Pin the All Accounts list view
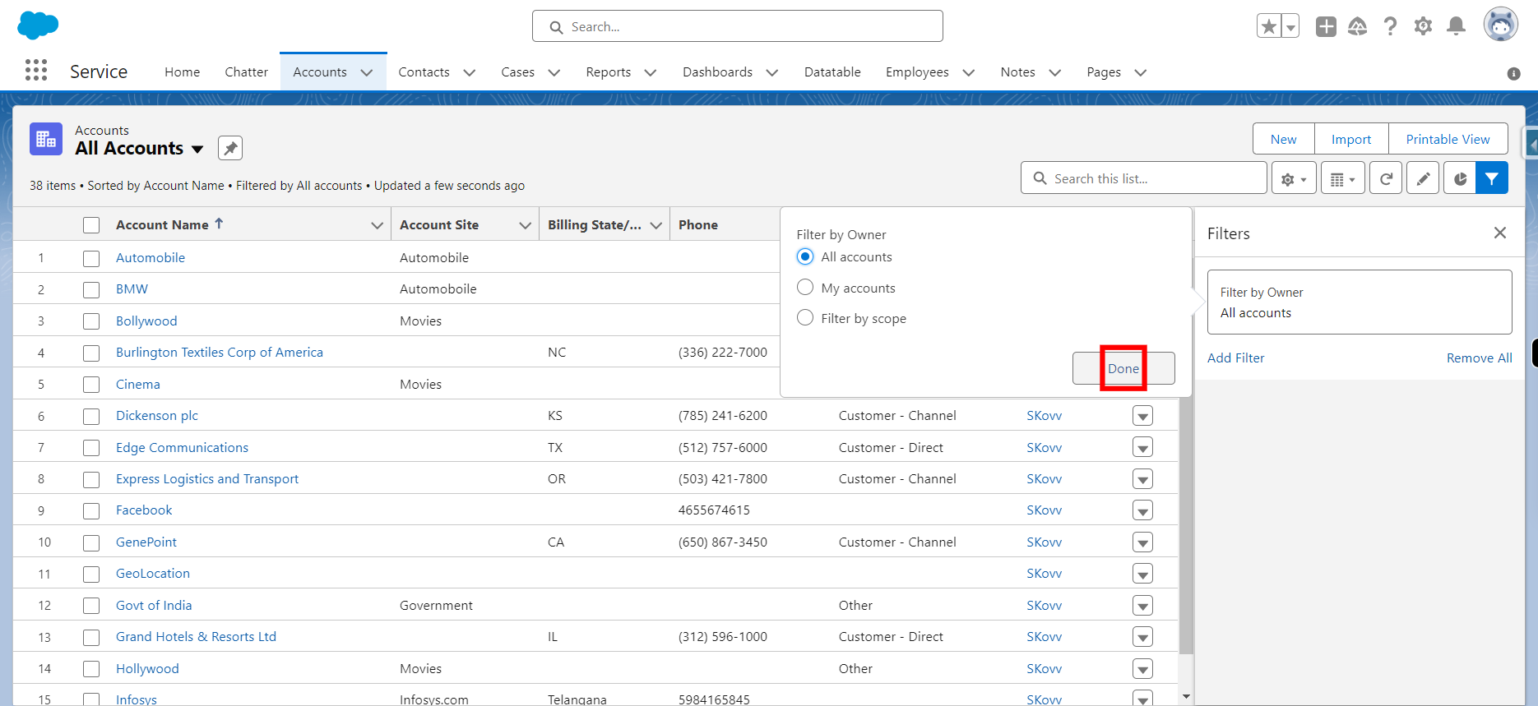Viewport: 1538px width, 706px height. click(230, 148)
